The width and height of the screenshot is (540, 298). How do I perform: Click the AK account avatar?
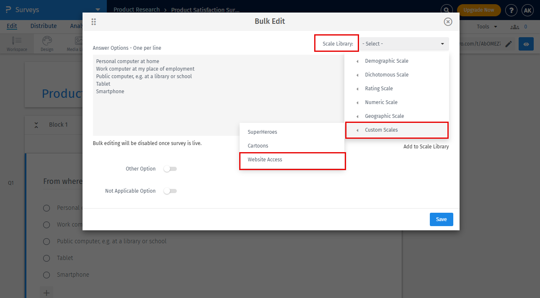527,10
